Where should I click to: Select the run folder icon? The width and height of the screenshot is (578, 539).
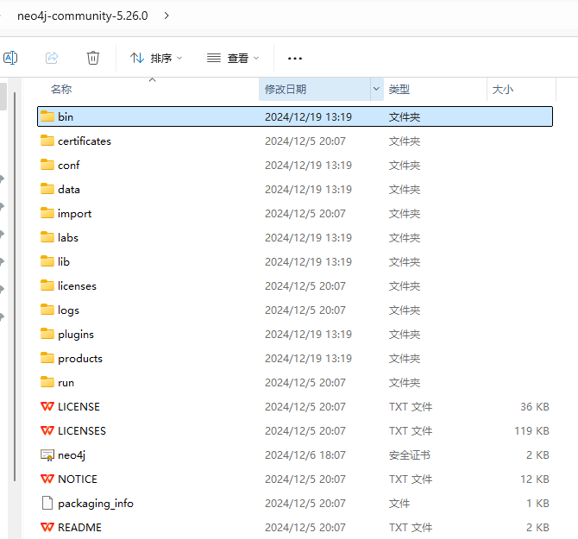[x=47, y=382]
